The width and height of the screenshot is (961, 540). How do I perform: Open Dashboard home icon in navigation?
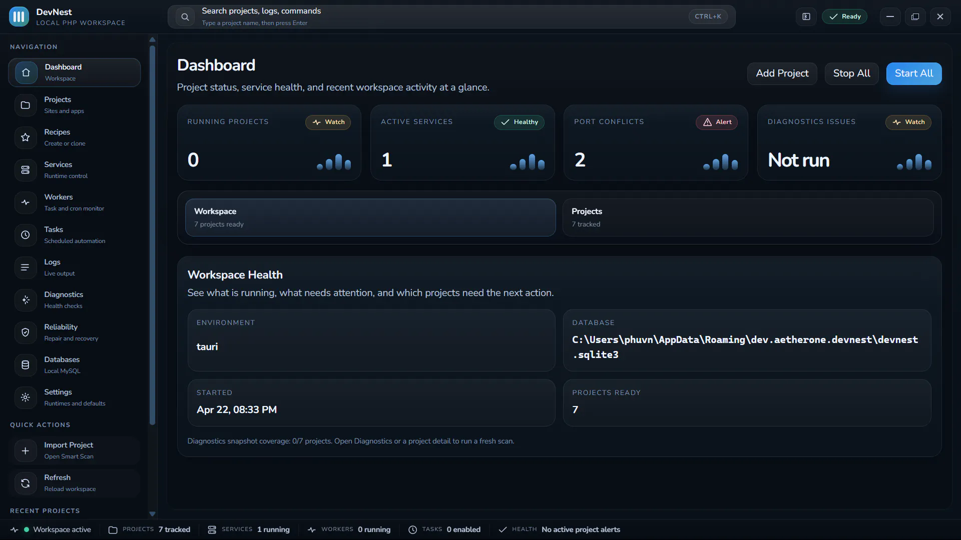coord(26,72)
